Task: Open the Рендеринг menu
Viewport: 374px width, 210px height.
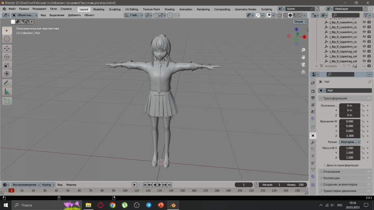Action: (x=39, y=9)
